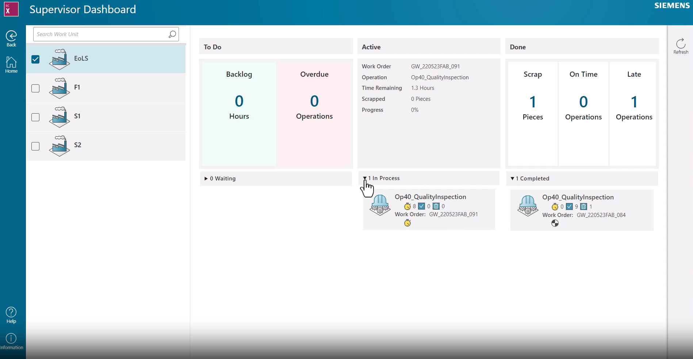Image resolution: width=693 pixels, height=359 pixels.
Task: Open the Help icon
Action: point(11,312)
